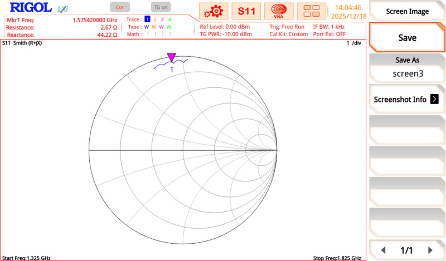Image resolution: width=446 pixels, height=261 pixels.
Task: Go to next menu page arrow
Action: pyautogui.click(x=430, y=250)
